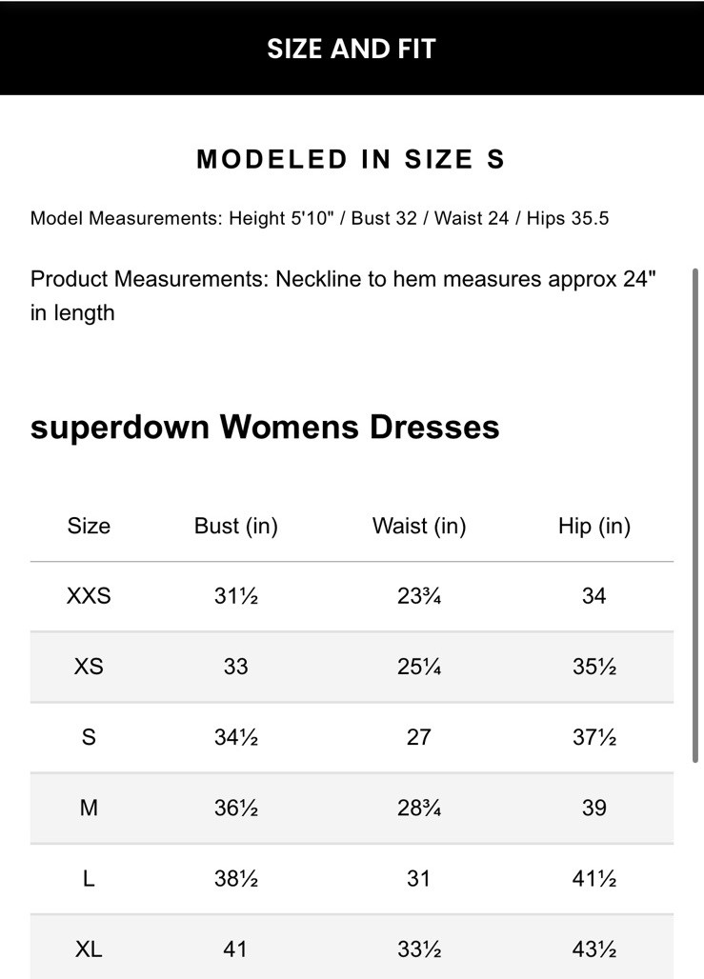Click the Bust (in) column header

point(235,526)
